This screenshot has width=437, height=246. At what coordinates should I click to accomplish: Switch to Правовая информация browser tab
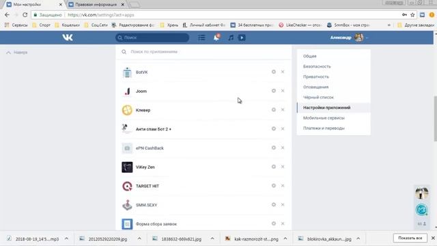click(x=96, y=5)
